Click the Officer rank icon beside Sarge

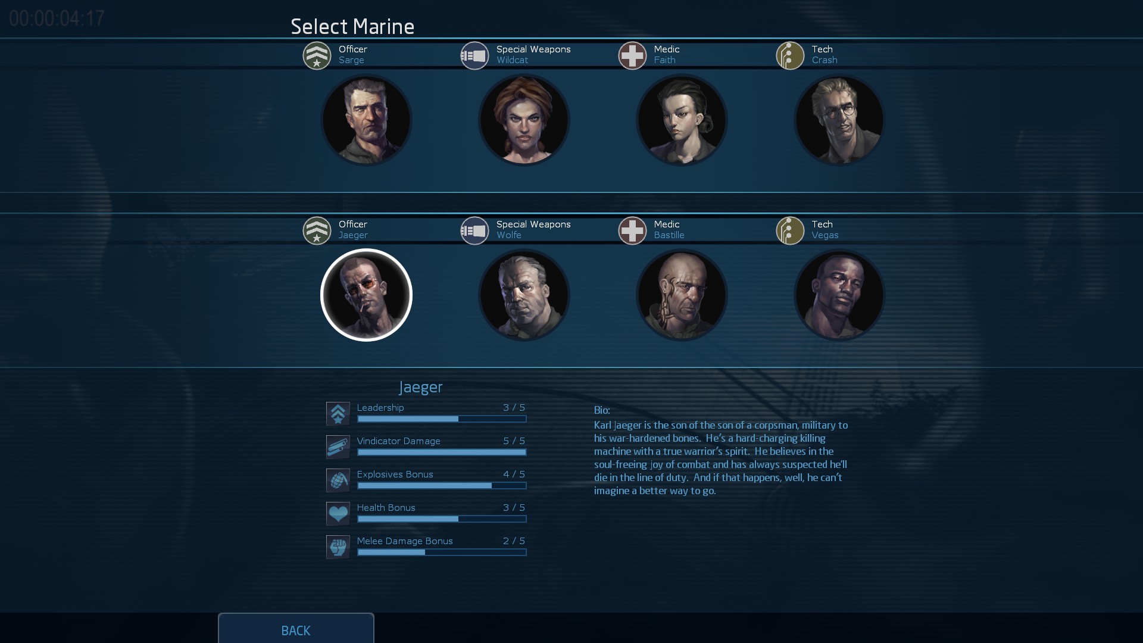(317, 55)
